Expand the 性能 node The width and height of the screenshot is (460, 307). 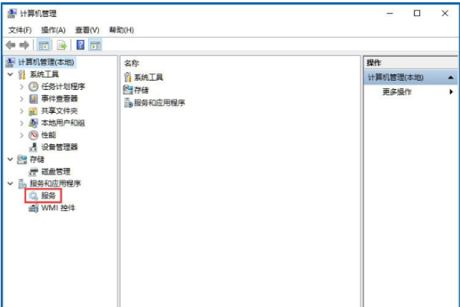[x=22, y=135]
